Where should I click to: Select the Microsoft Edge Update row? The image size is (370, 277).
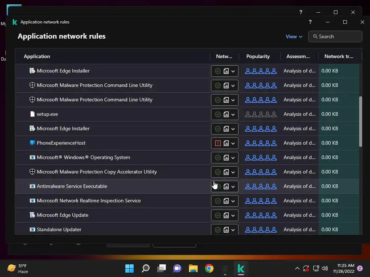click(x=187, y=215)
